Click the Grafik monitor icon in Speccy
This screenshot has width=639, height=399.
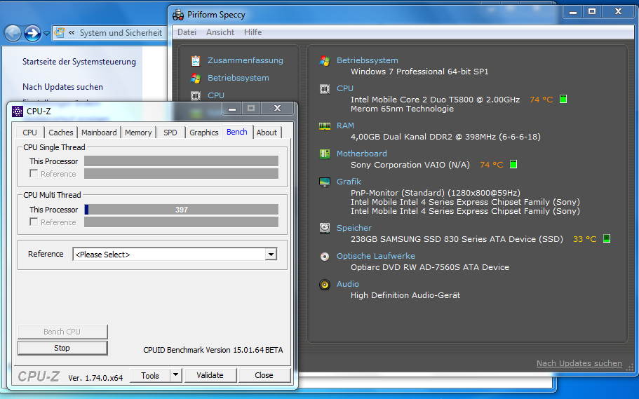[x=325, y=182]
